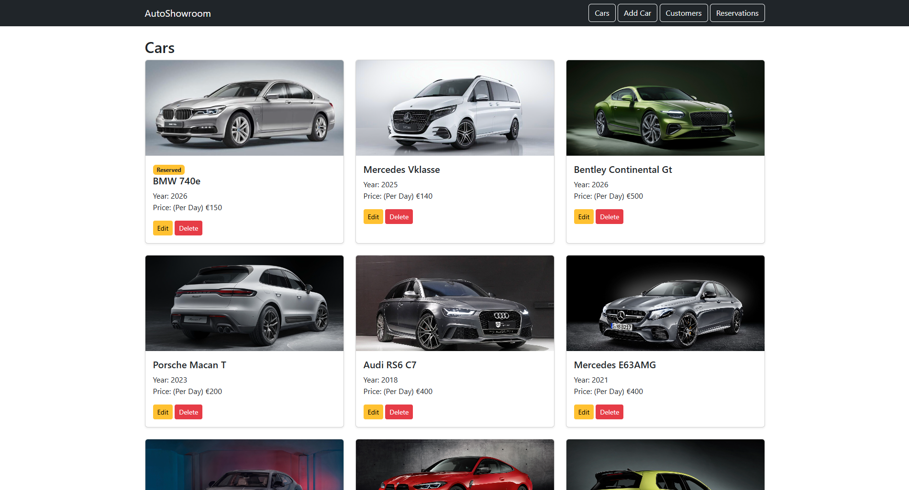The width and height of the screenshot is (909, 490).
Task: Edit the Mercedes Vklasse car
Action: pos(373,217)
